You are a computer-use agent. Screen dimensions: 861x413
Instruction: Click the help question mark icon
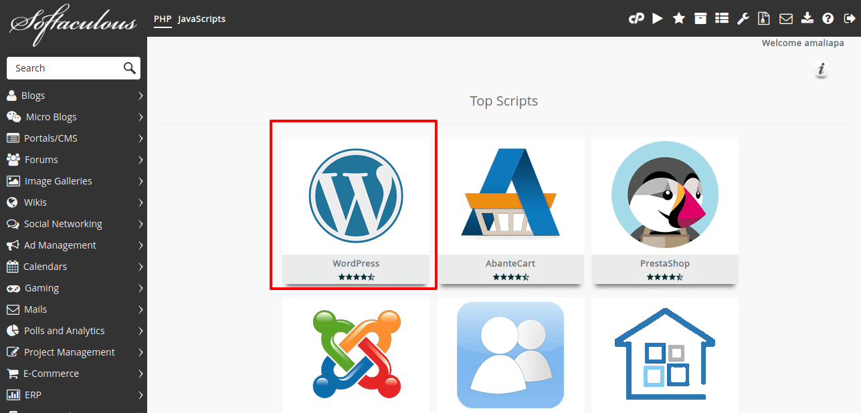(828, 19)
